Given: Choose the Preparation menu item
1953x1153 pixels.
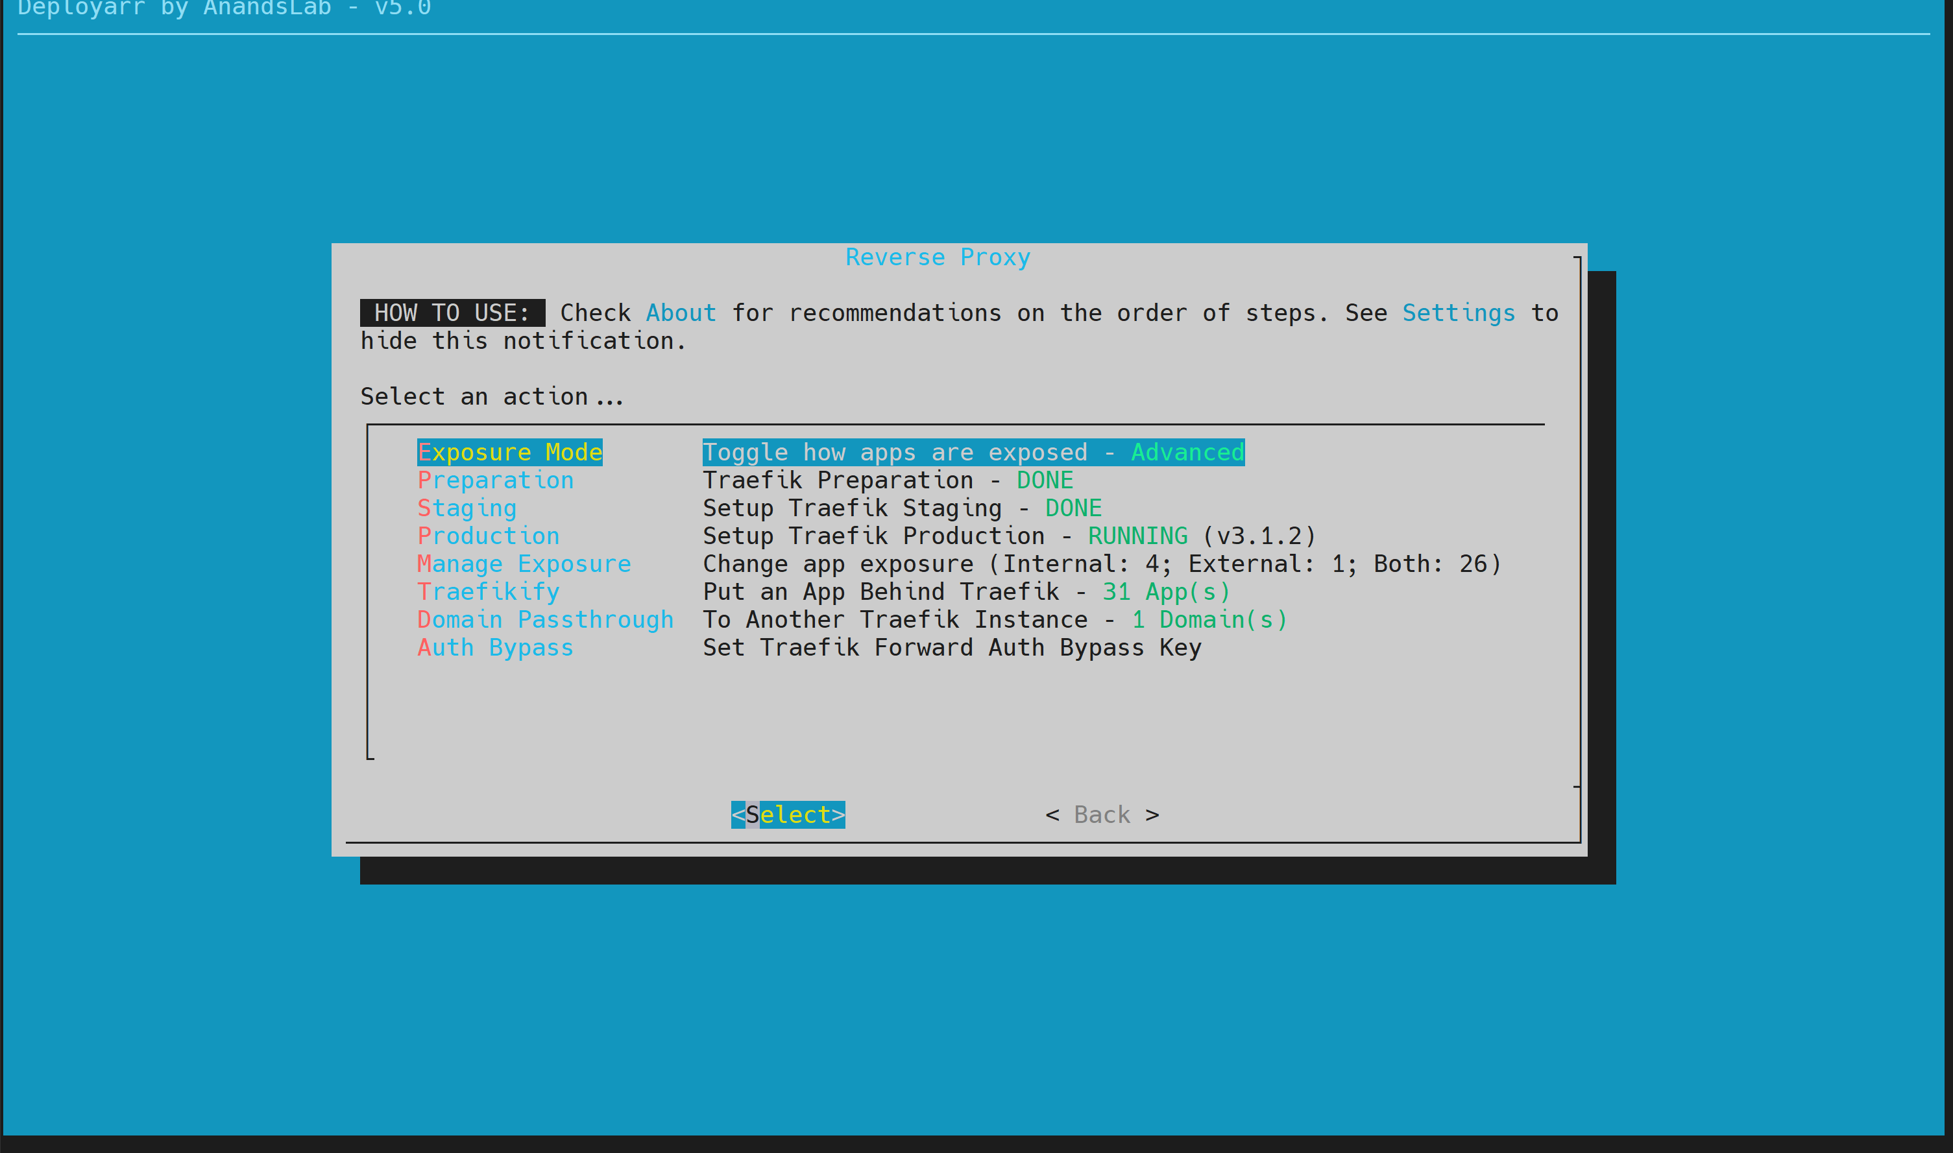Looking at the screenshot, I should pos(495,480).
